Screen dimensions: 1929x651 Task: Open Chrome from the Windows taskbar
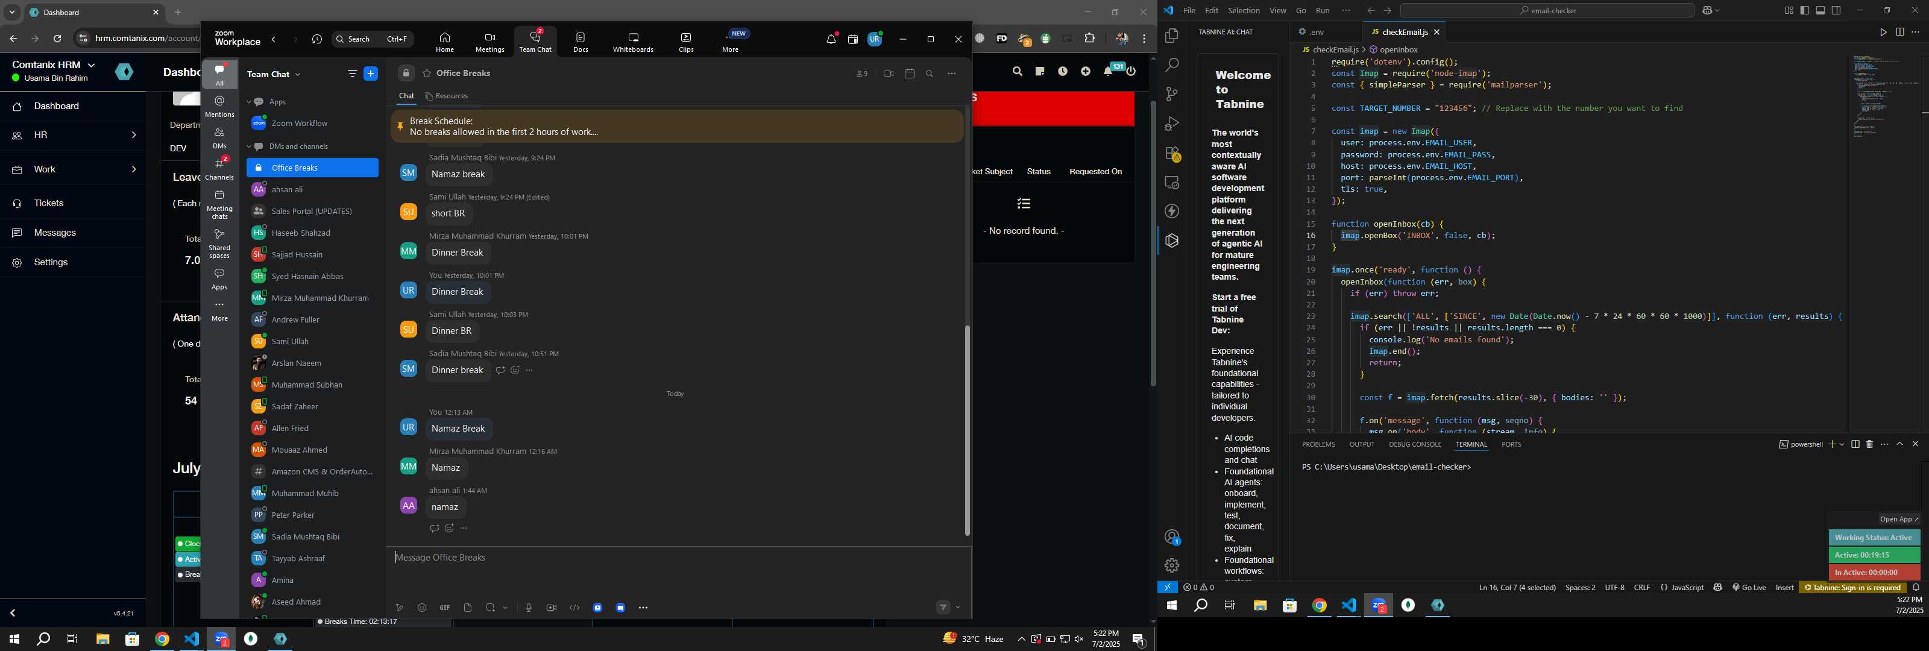pyautogui.click(x=162, y=639)
